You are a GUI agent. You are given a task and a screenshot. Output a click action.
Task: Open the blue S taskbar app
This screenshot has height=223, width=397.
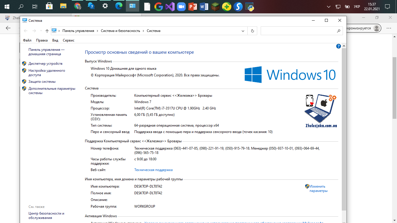point(238,6)
